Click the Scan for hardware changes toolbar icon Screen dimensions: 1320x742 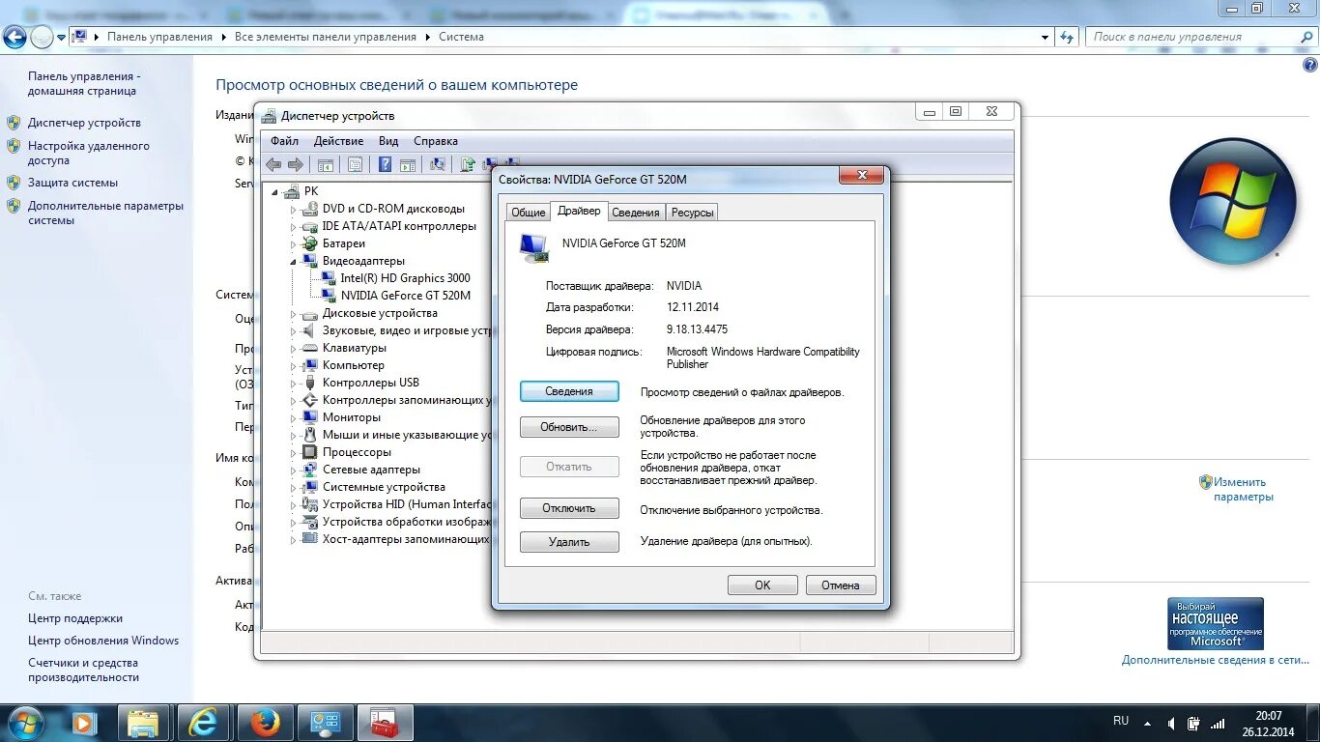438,164
